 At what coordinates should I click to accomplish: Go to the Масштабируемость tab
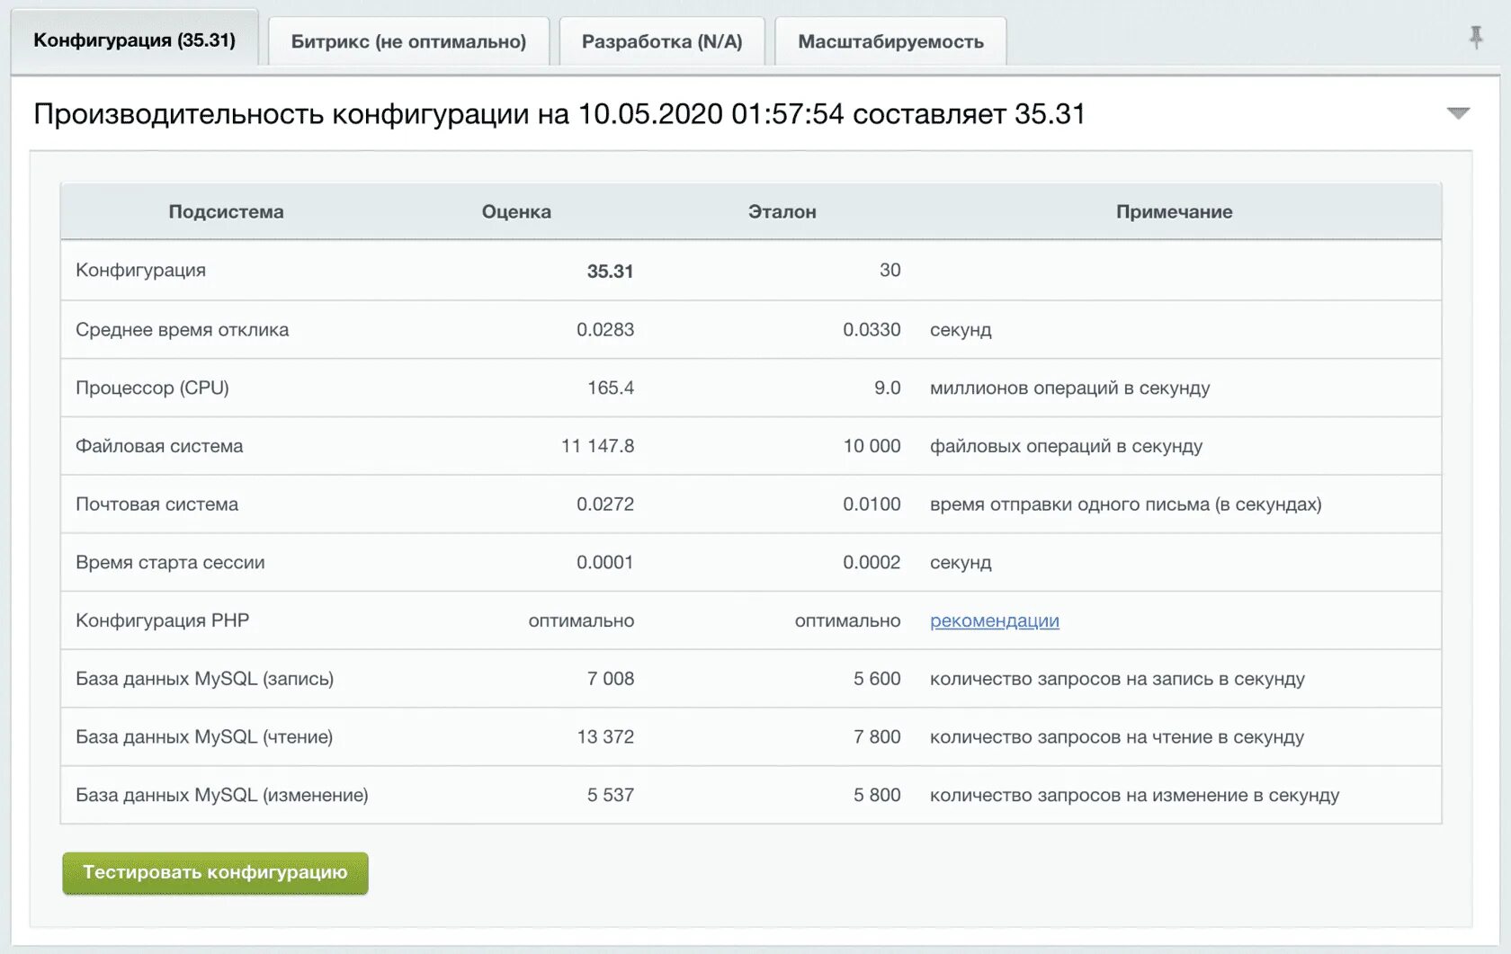[890, 41]
